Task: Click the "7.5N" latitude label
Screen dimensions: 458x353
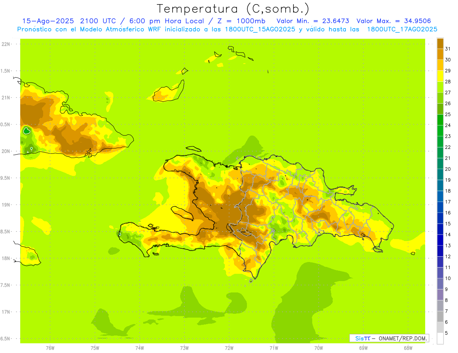Action: coord(6,285)
